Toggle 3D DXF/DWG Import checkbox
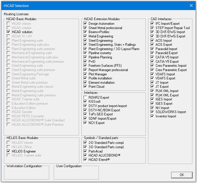 (152, 32)
